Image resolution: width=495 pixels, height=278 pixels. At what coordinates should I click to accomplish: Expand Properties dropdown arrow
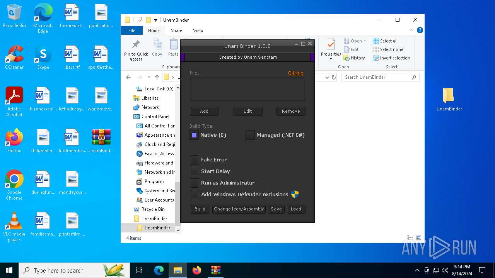(x=331, y=59)
